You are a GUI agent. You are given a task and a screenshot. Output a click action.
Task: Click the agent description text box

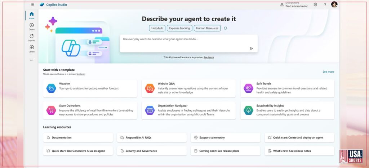point(189,44)
